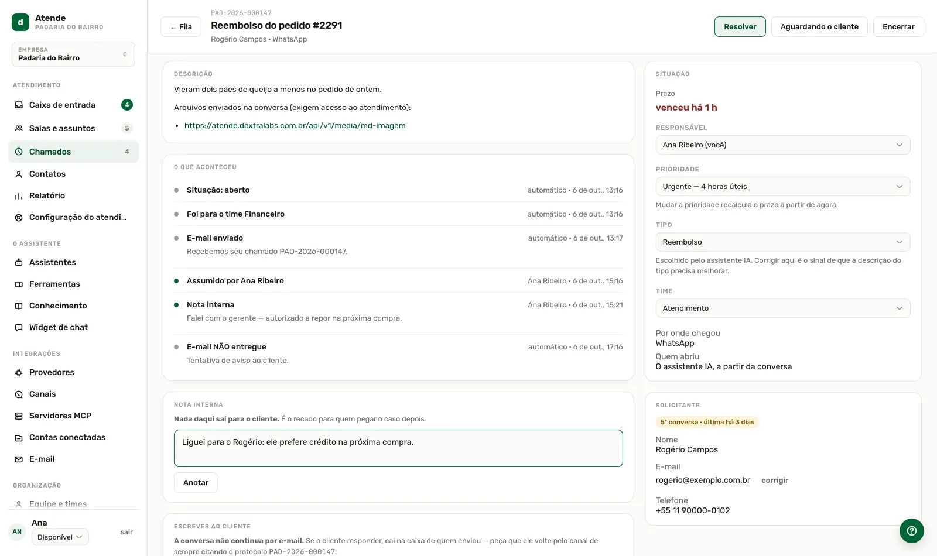
Task: Open Caixa de entrada inbox icon
Action: (x=19, y=105)
